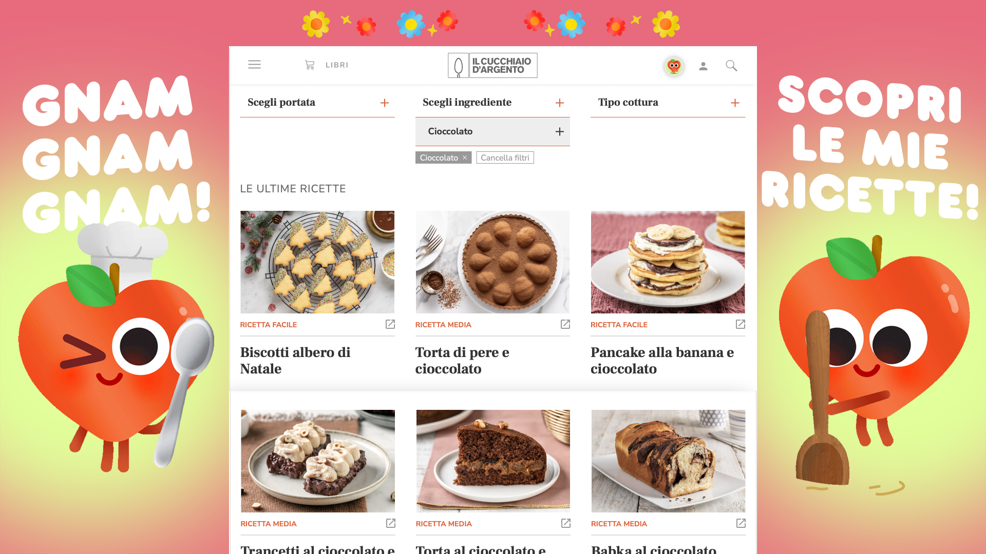Viewport: 986px width, 554px height.
Task: Open the user profile icon
Action: point(703,66)
